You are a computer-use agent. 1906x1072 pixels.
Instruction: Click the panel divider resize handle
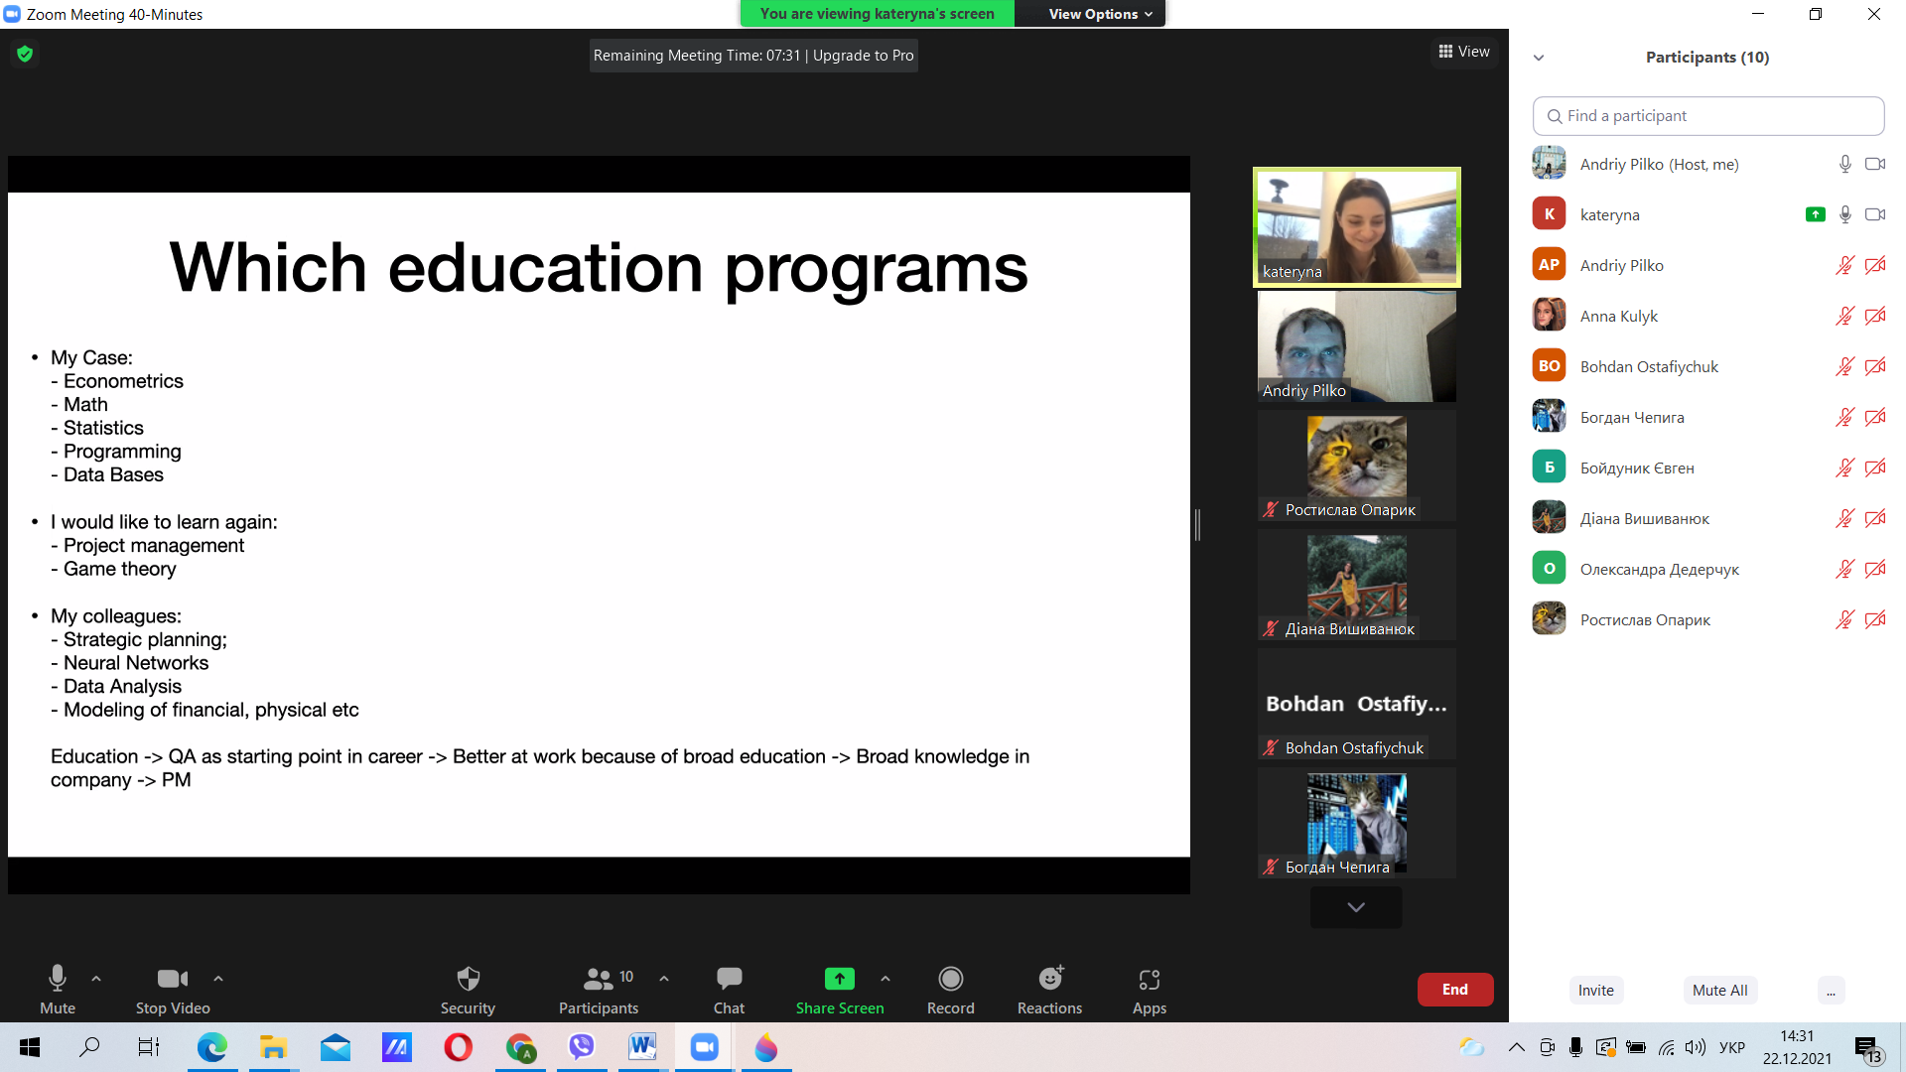[1198, 525]
